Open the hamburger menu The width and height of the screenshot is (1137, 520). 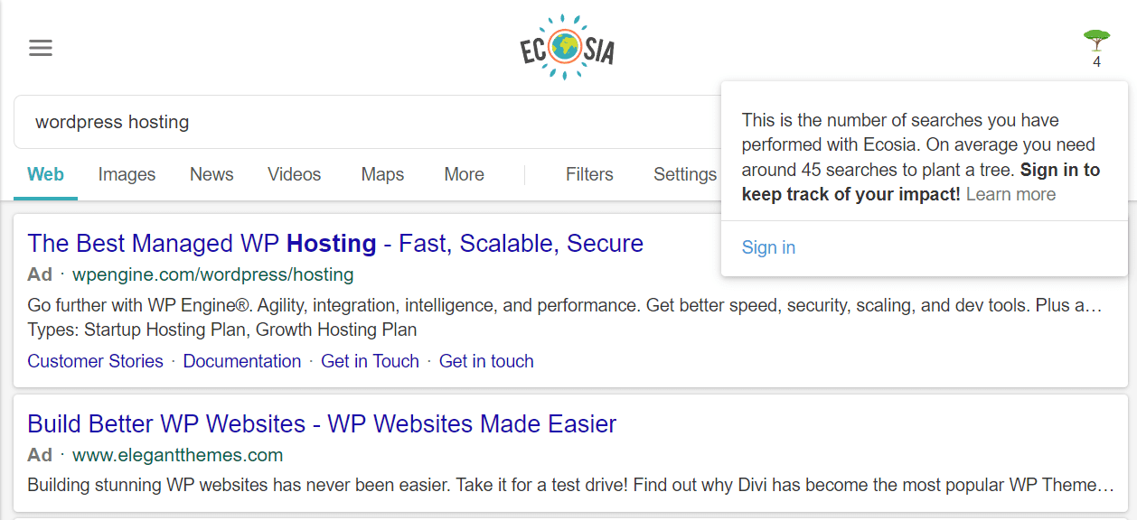pos(40,47)
